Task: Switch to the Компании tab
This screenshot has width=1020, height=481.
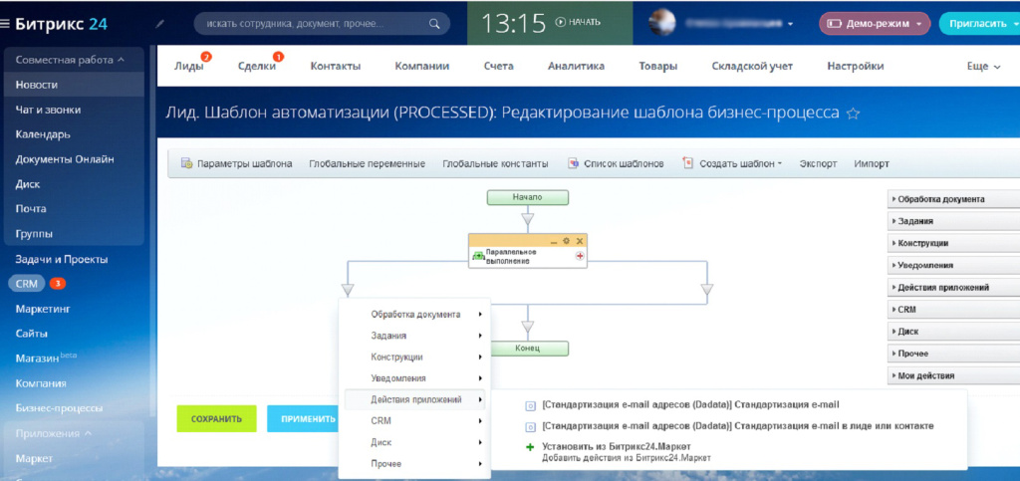Action: click(422, 67)
